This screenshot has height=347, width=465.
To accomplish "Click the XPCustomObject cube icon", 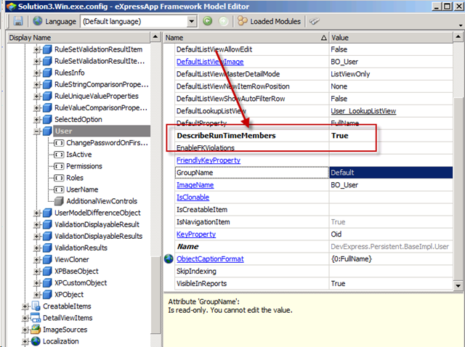I will tap(47, 283).
